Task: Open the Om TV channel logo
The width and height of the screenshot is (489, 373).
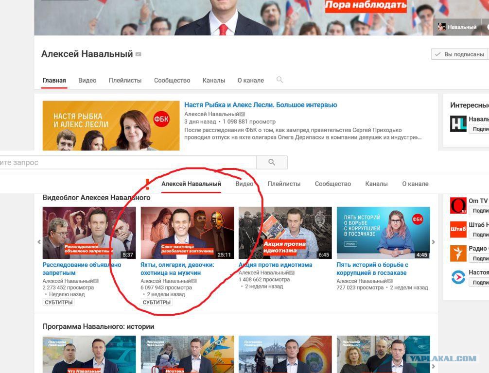Action: pos(458,205)
